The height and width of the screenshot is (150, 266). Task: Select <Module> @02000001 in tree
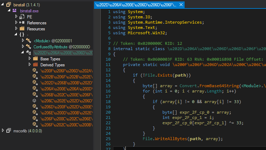[53, 41]
